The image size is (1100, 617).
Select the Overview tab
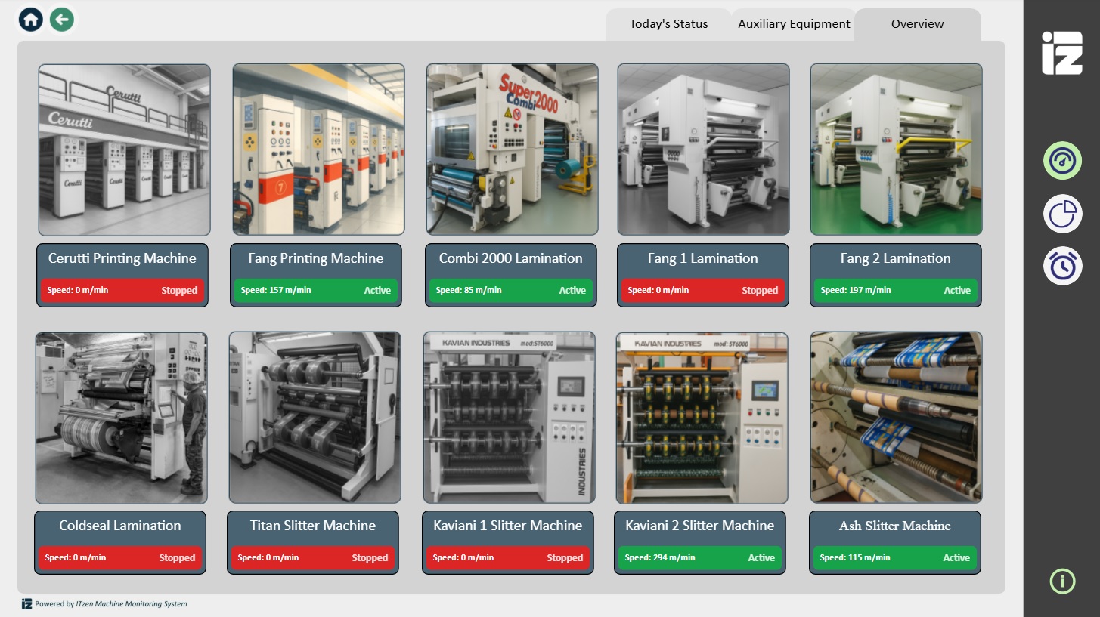(x=917, y=24)
